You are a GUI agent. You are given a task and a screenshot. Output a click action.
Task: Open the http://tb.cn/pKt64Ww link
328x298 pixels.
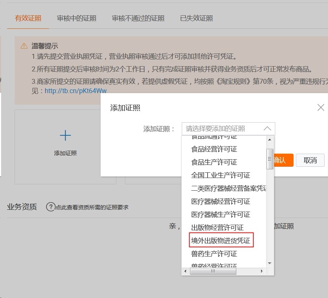tap(76, 91)
